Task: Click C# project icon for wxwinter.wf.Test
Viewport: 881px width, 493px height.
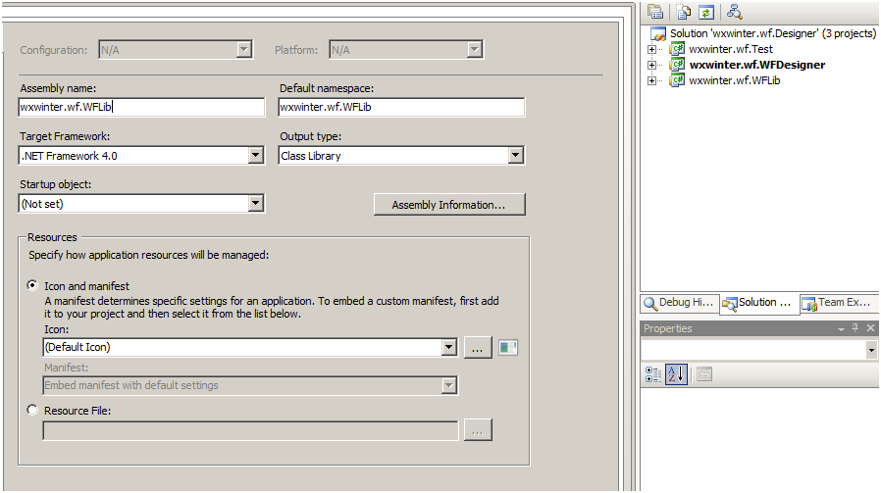Action: pyautogui.click(x=677, y=49)
